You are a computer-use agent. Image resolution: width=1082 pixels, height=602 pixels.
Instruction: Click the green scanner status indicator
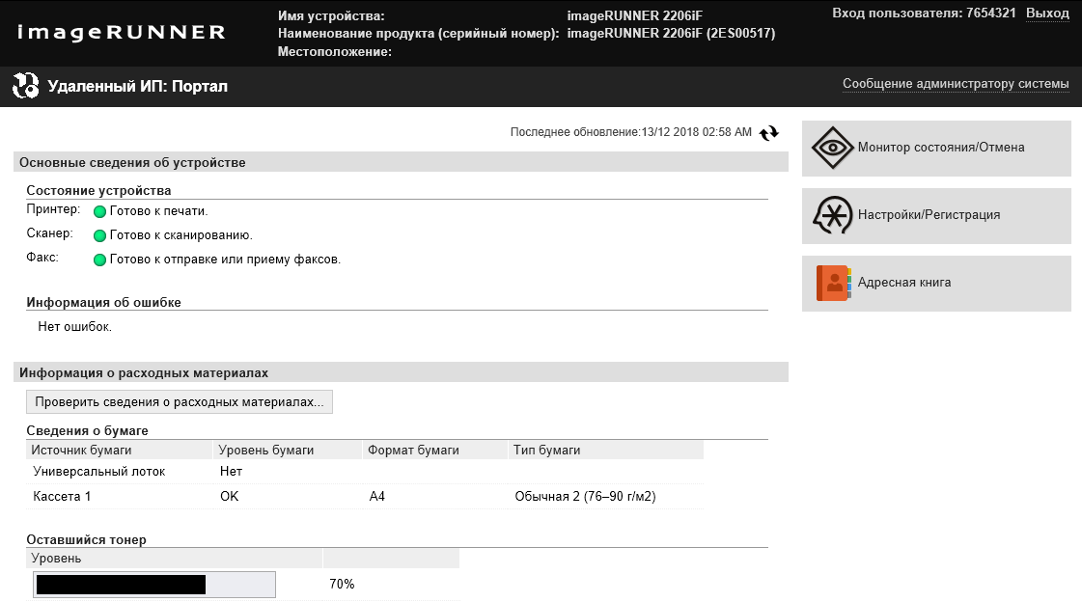pos(99,235)
